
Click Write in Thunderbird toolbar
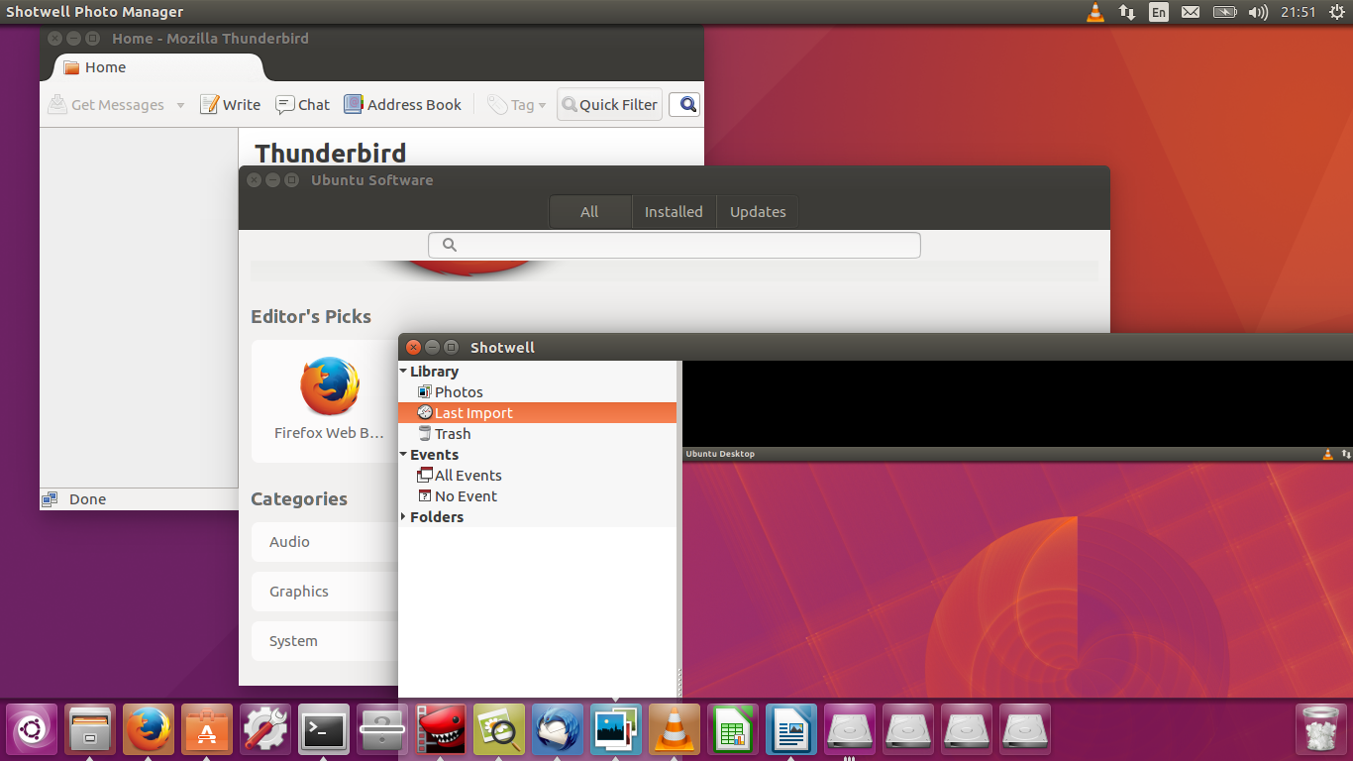230,105
